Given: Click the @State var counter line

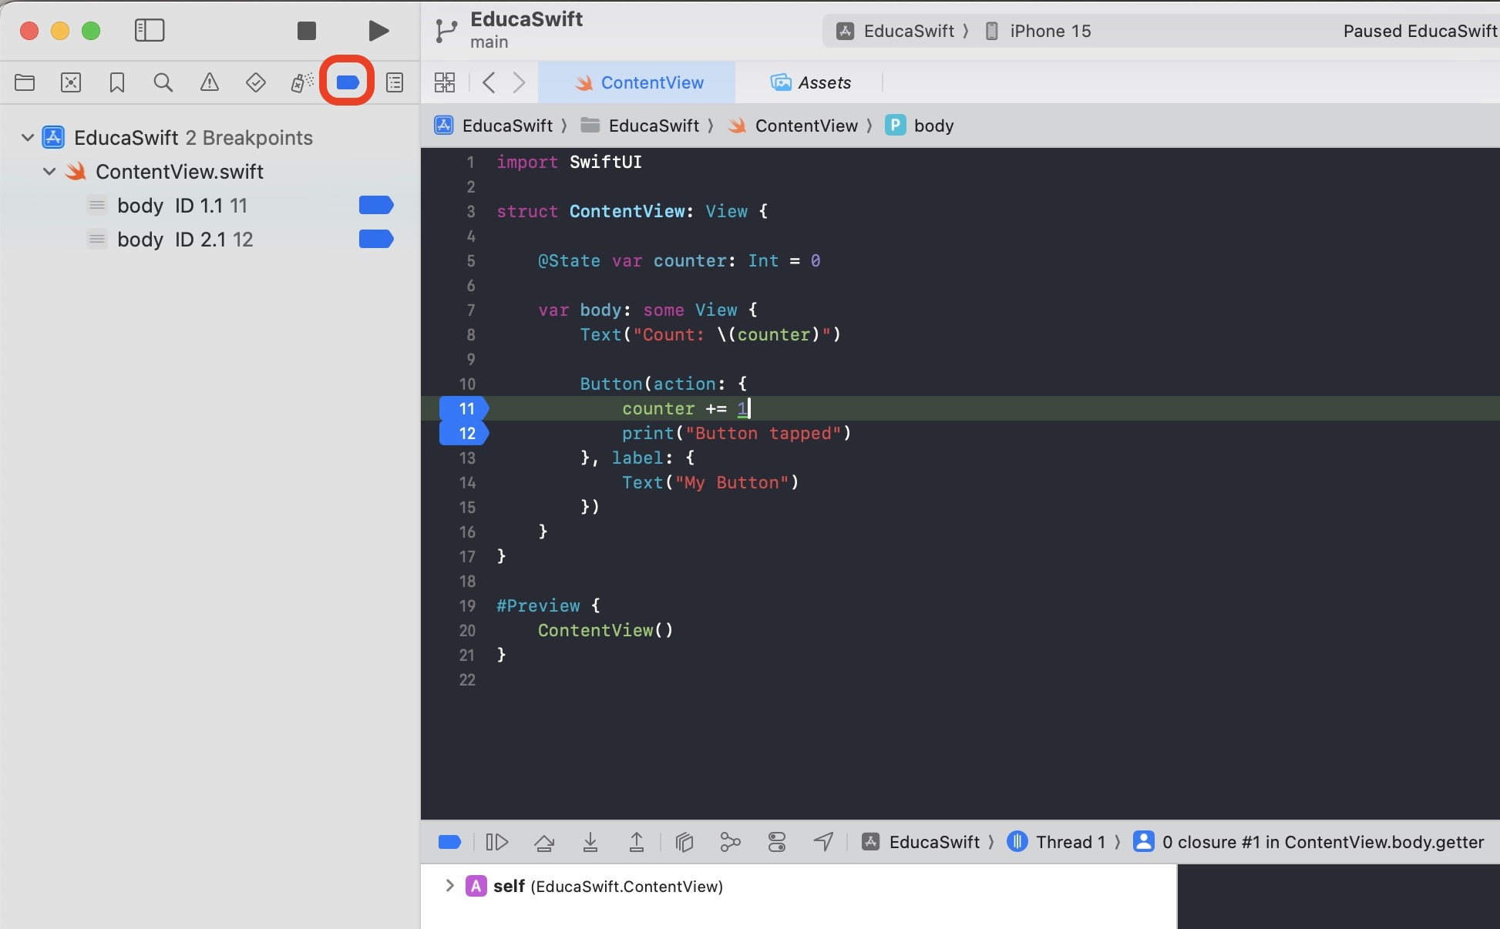Looking at the screenshot, I should click(x=679, y=260).
